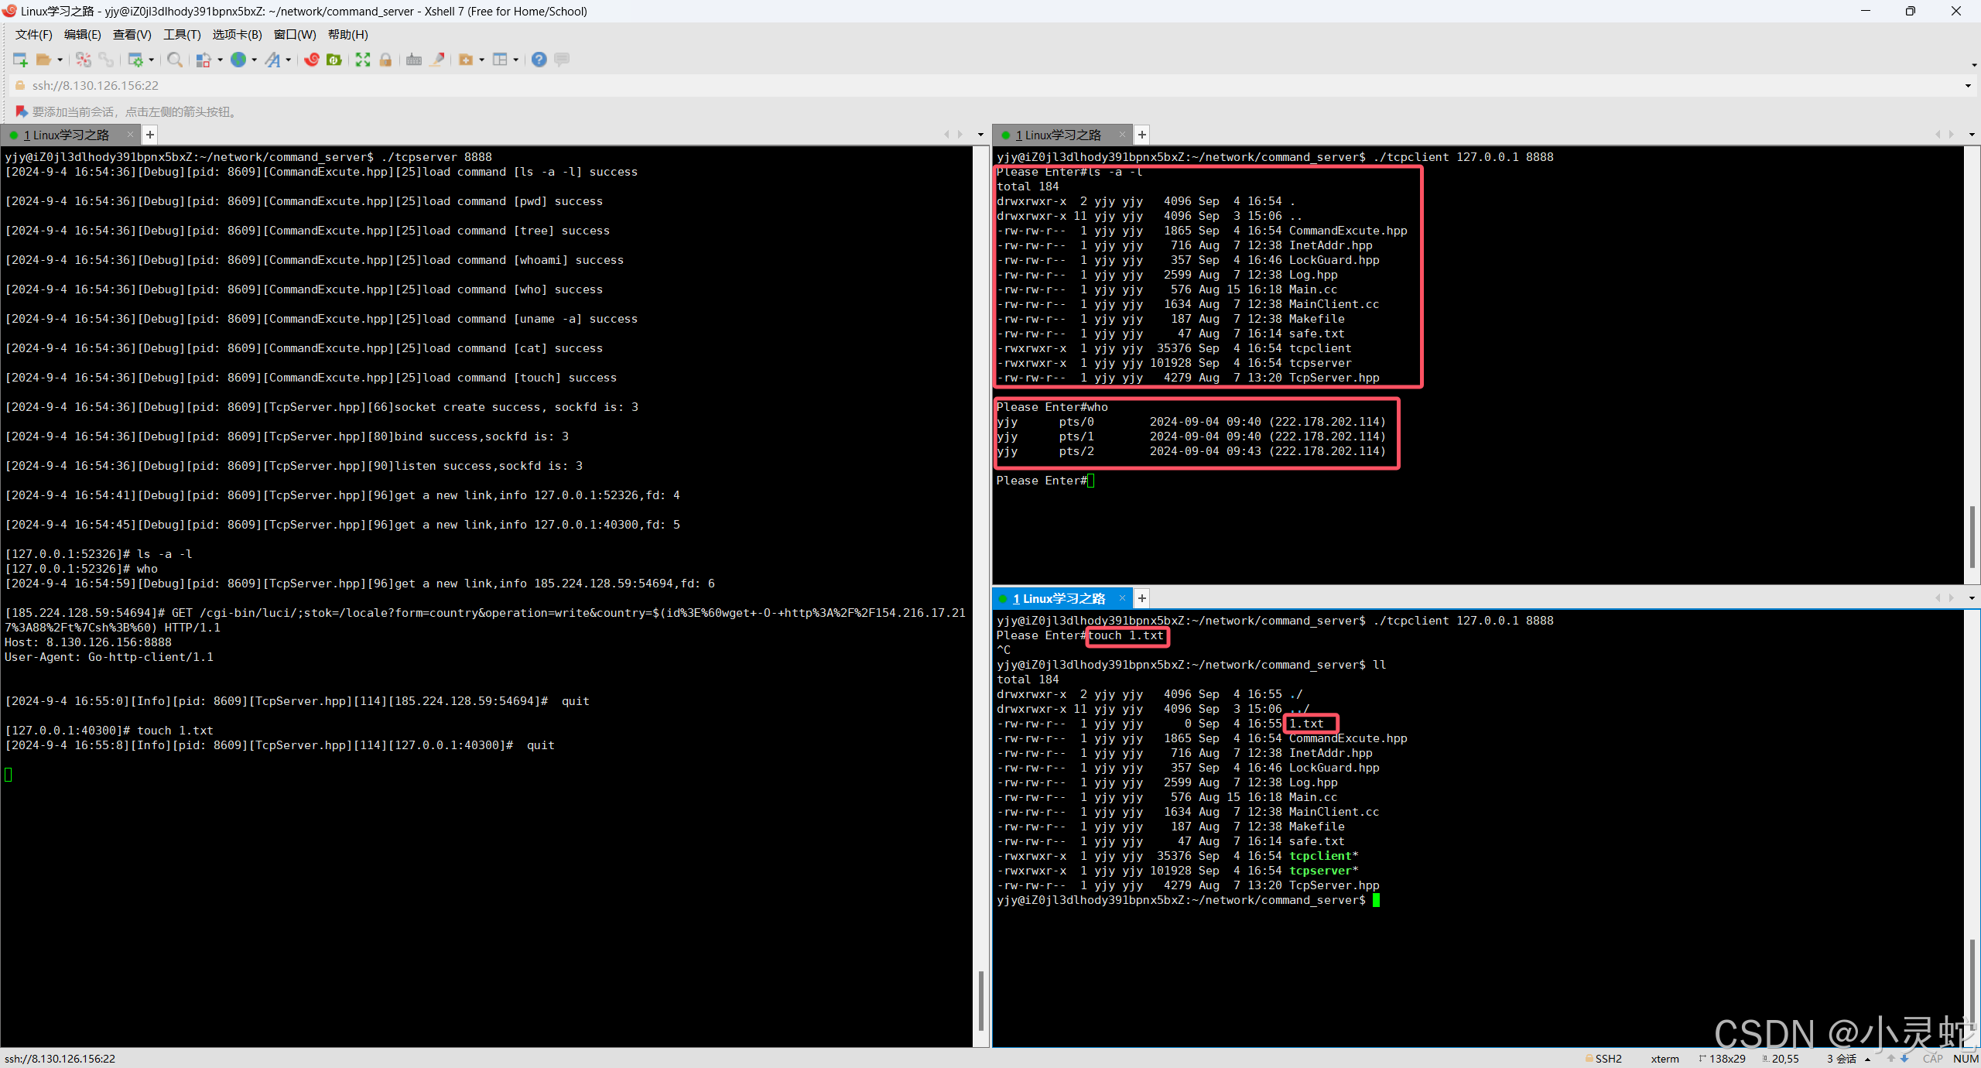Screen dimensions: 1981x1068
Task: Click the left terminal's vertical scrollbar thumb
Action: 980,1001
